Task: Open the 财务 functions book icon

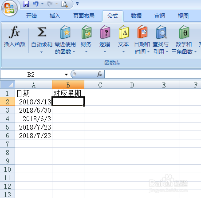Action: (x=87, y=32)
